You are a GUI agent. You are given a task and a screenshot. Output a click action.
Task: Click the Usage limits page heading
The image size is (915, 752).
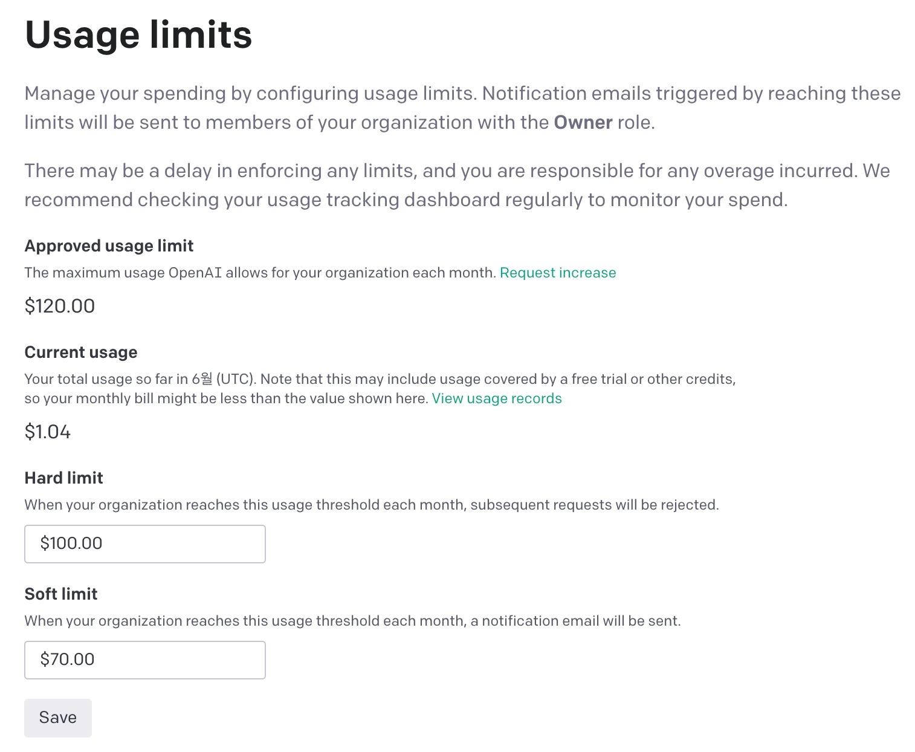tap(138, 35)
